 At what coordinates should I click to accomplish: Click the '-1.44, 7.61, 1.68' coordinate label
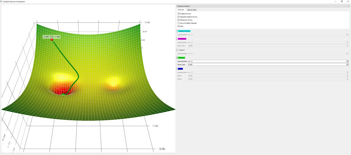pyautogui.click(x=51, y=37)
